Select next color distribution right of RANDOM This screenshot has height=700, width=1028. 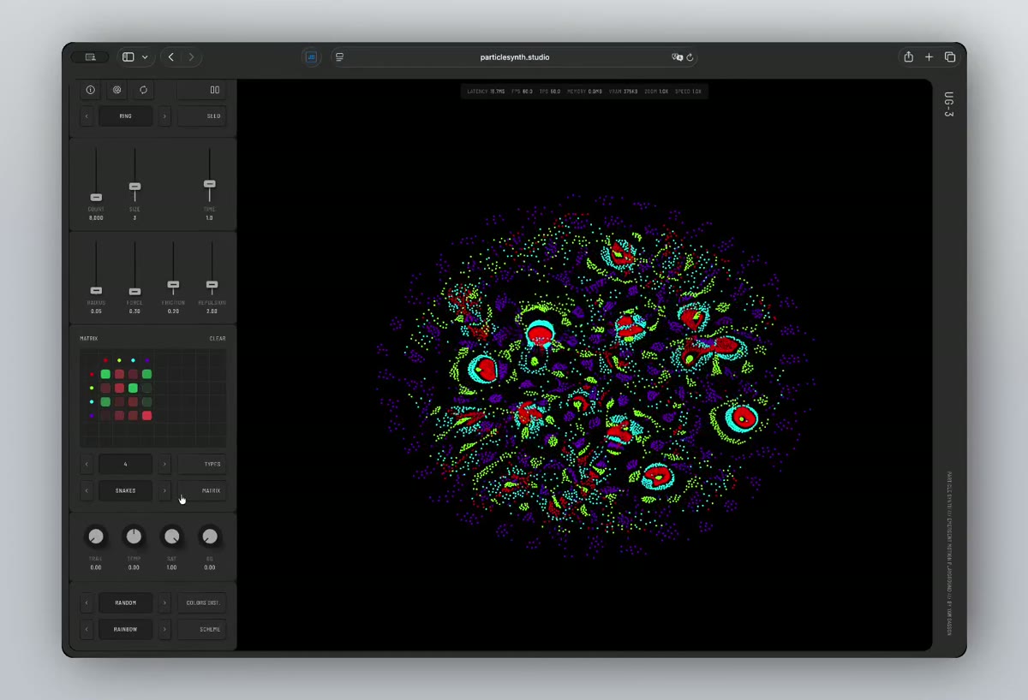[164, 602]
